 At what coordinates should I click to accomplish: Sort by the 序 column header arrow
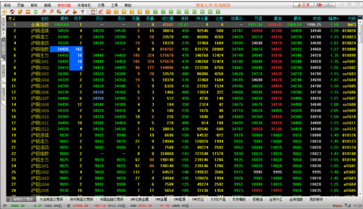pos(12,19)
